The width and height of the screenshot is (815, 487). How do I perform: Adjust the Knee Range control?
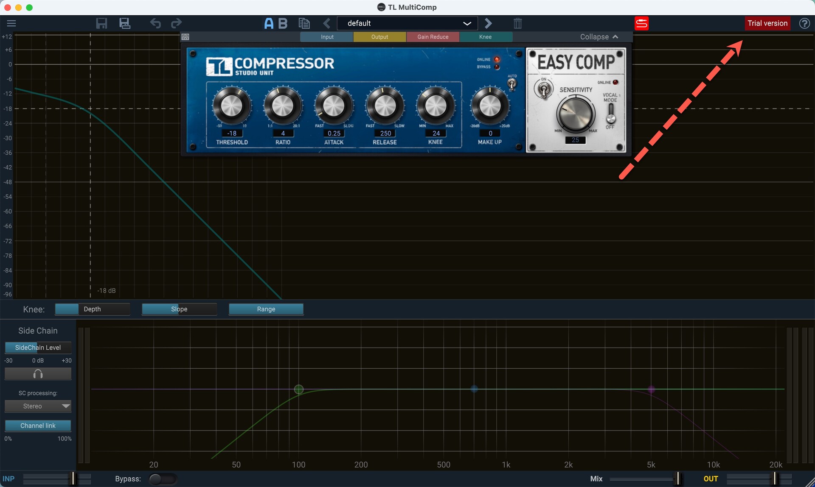pos(266,309)
